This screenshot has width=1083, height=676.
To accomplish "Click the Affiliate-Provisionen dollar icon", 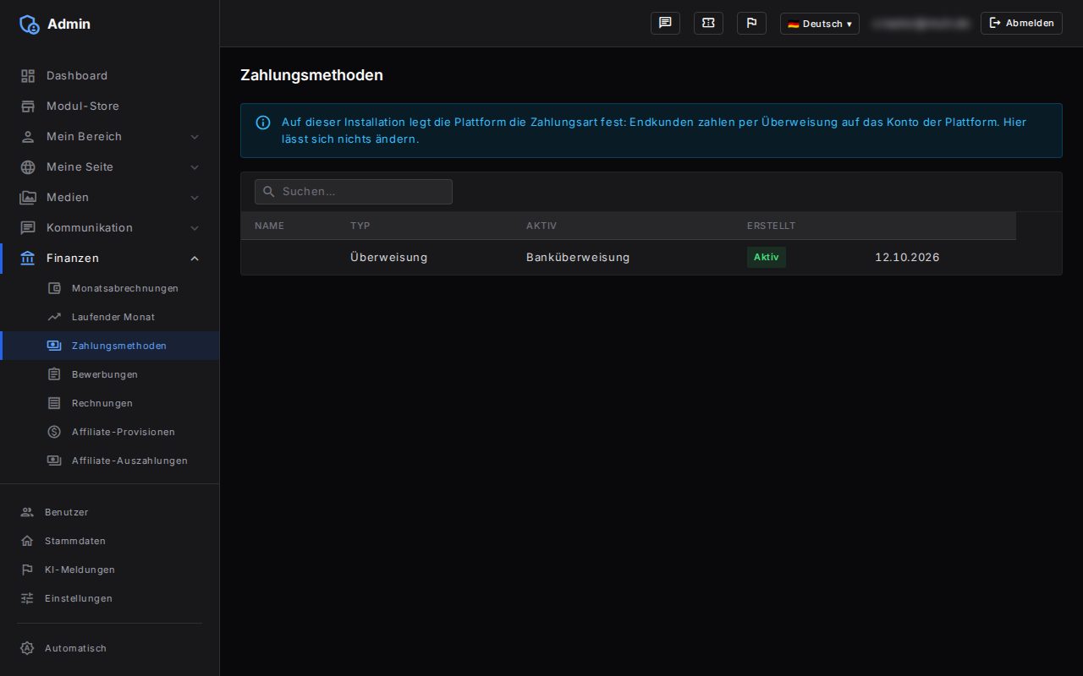I will (x=54, y=432).
